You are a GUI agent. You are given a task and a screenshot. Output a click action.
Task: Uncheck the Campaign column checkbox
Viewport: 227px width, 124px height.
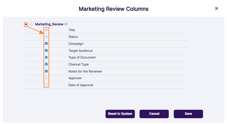tap(46, 44)
